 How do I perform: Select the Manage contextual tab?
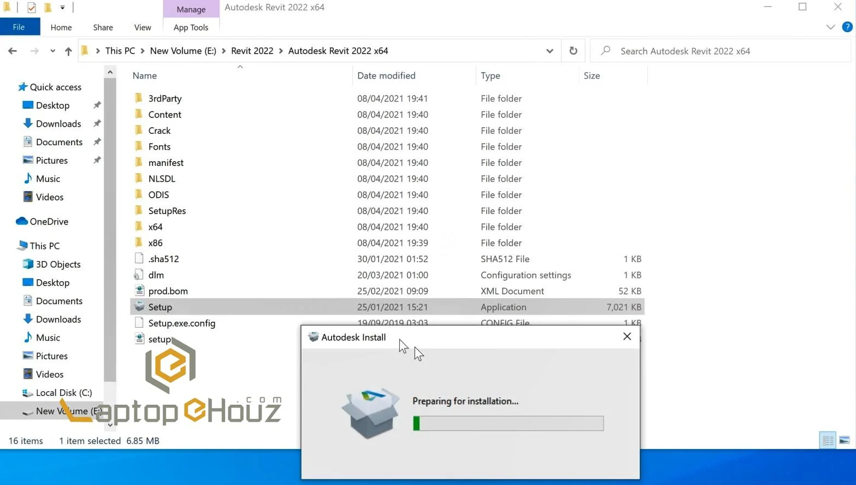point(191,9)
